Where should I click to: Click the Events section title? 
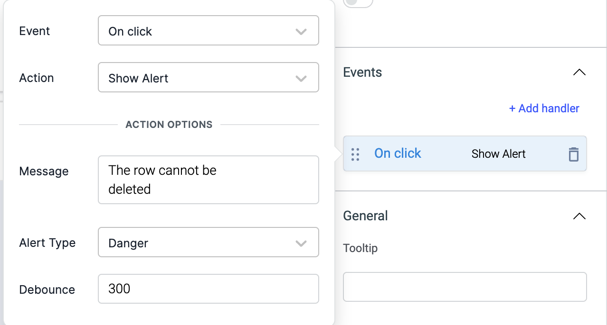click(x=362, y=72)
